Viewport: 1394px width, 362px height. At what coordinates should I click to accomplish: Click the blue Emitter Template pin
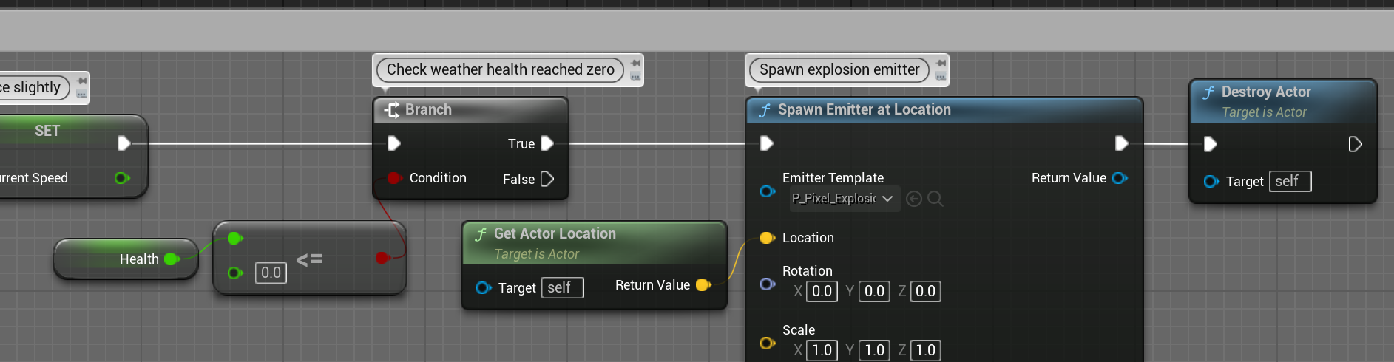coord(768,191)
